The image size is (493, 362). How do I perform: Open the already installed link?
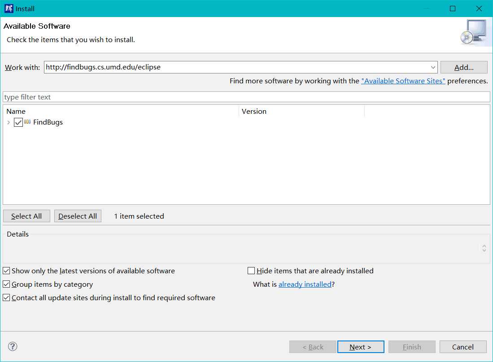pyautogui.click(x=305, y=284)
